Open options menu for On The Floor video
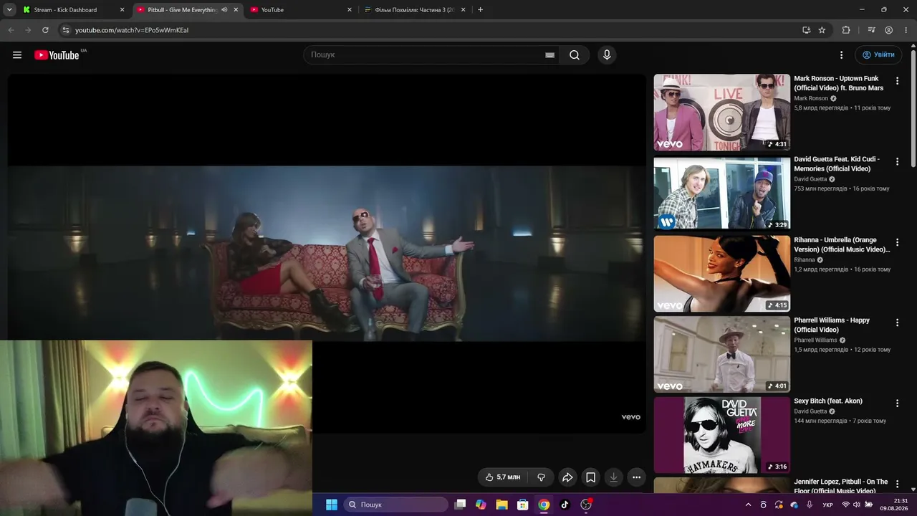Image resolution: width=917 pixels, height=516 pixels. 897,484
